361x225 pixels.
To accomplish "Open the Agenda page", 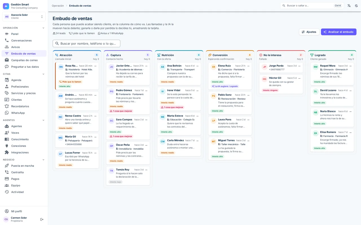I will pyautogui.click(x=24, y=80).
